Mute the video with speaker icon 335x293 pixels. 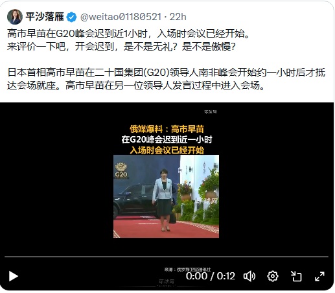click(249, 276)
